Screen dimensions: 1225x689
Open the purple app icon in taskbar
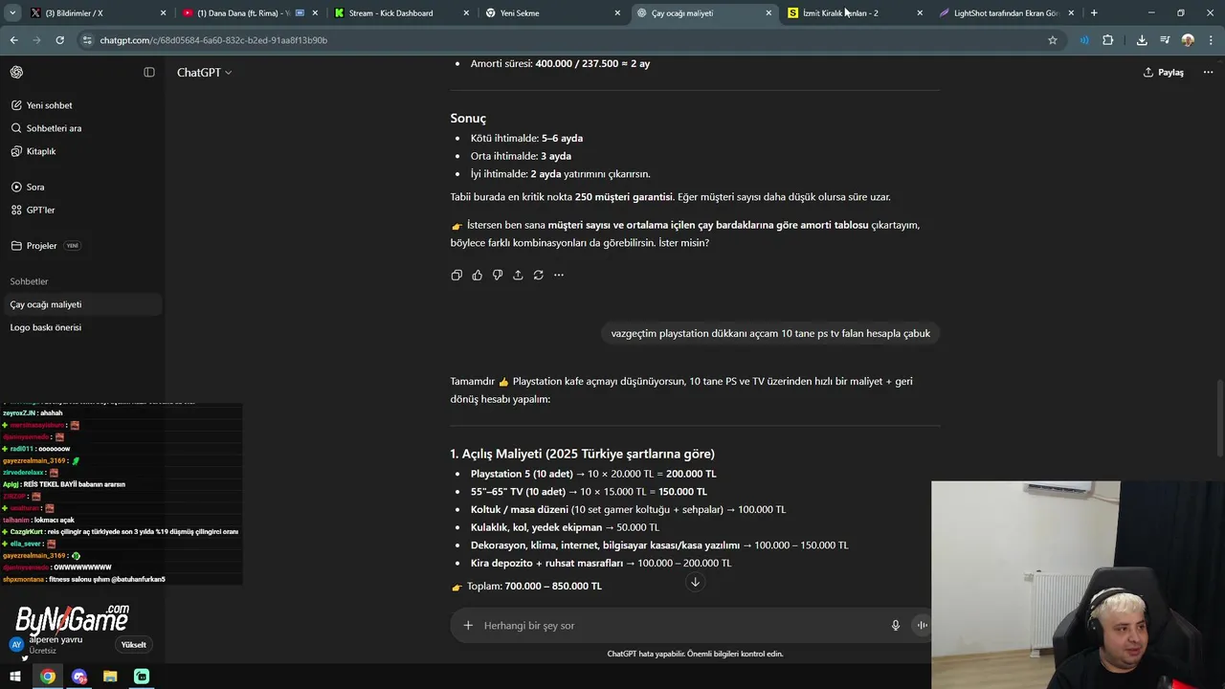[79, 677]
